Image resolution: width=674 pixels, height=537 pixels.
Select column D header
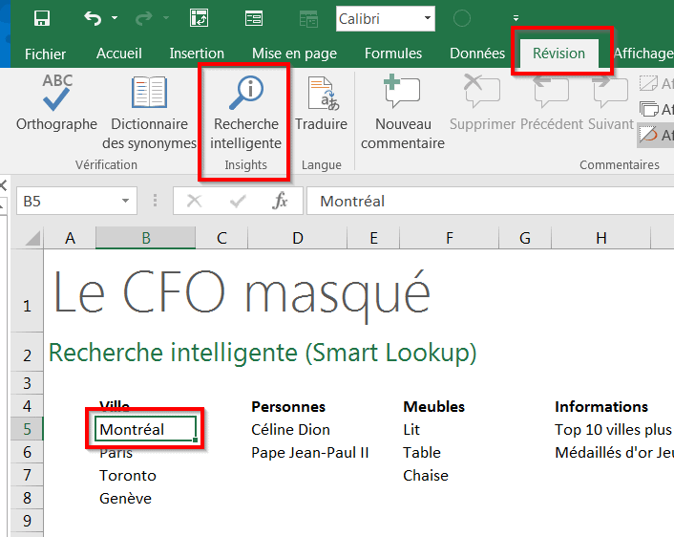tap(298, 238)
